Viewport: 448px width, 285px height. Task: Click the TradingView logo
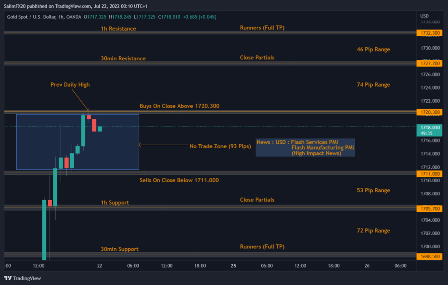pyautogui.click(x=22, y=278)
